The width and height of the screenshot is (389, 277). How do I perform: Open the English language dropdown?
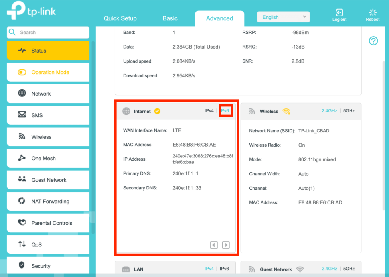pyautogui.click(x=283, y=17)
